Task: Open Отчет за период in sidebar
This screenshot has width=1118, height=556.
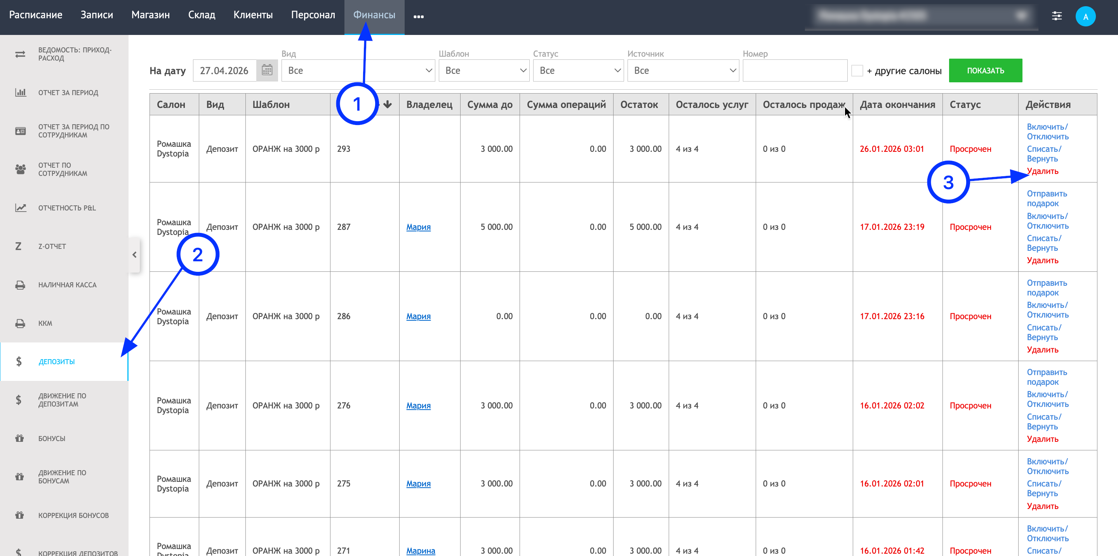Action: pyautogui.click(x=64, y=92)
